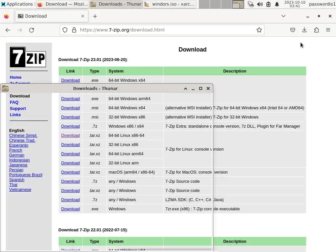Click the Download 7-Zip 23.01 heading text

[x=93, y=60]
